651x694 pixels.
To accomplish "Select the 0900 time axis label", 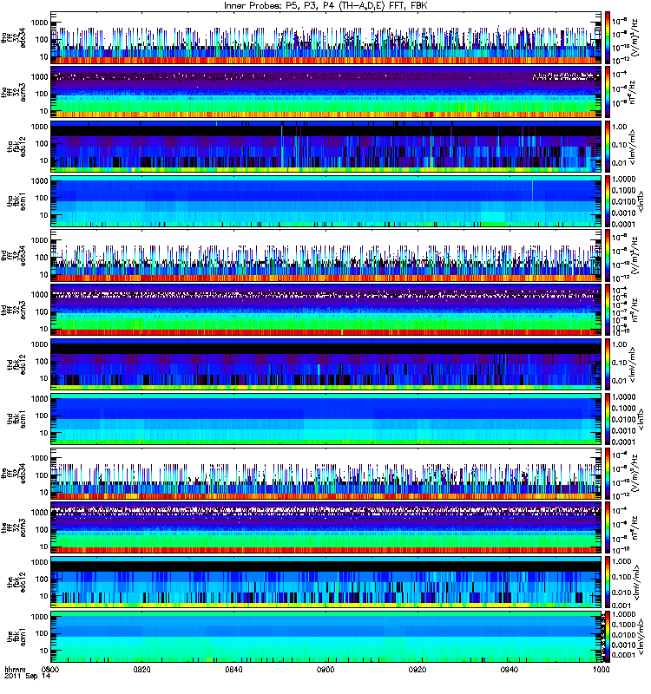I will [325, 669].
